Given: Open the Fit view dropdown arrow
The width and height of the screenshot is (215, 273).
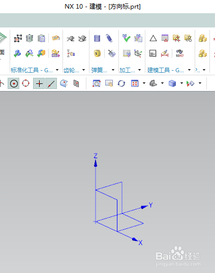Looking at the screenshot, I should coord(144,83).
